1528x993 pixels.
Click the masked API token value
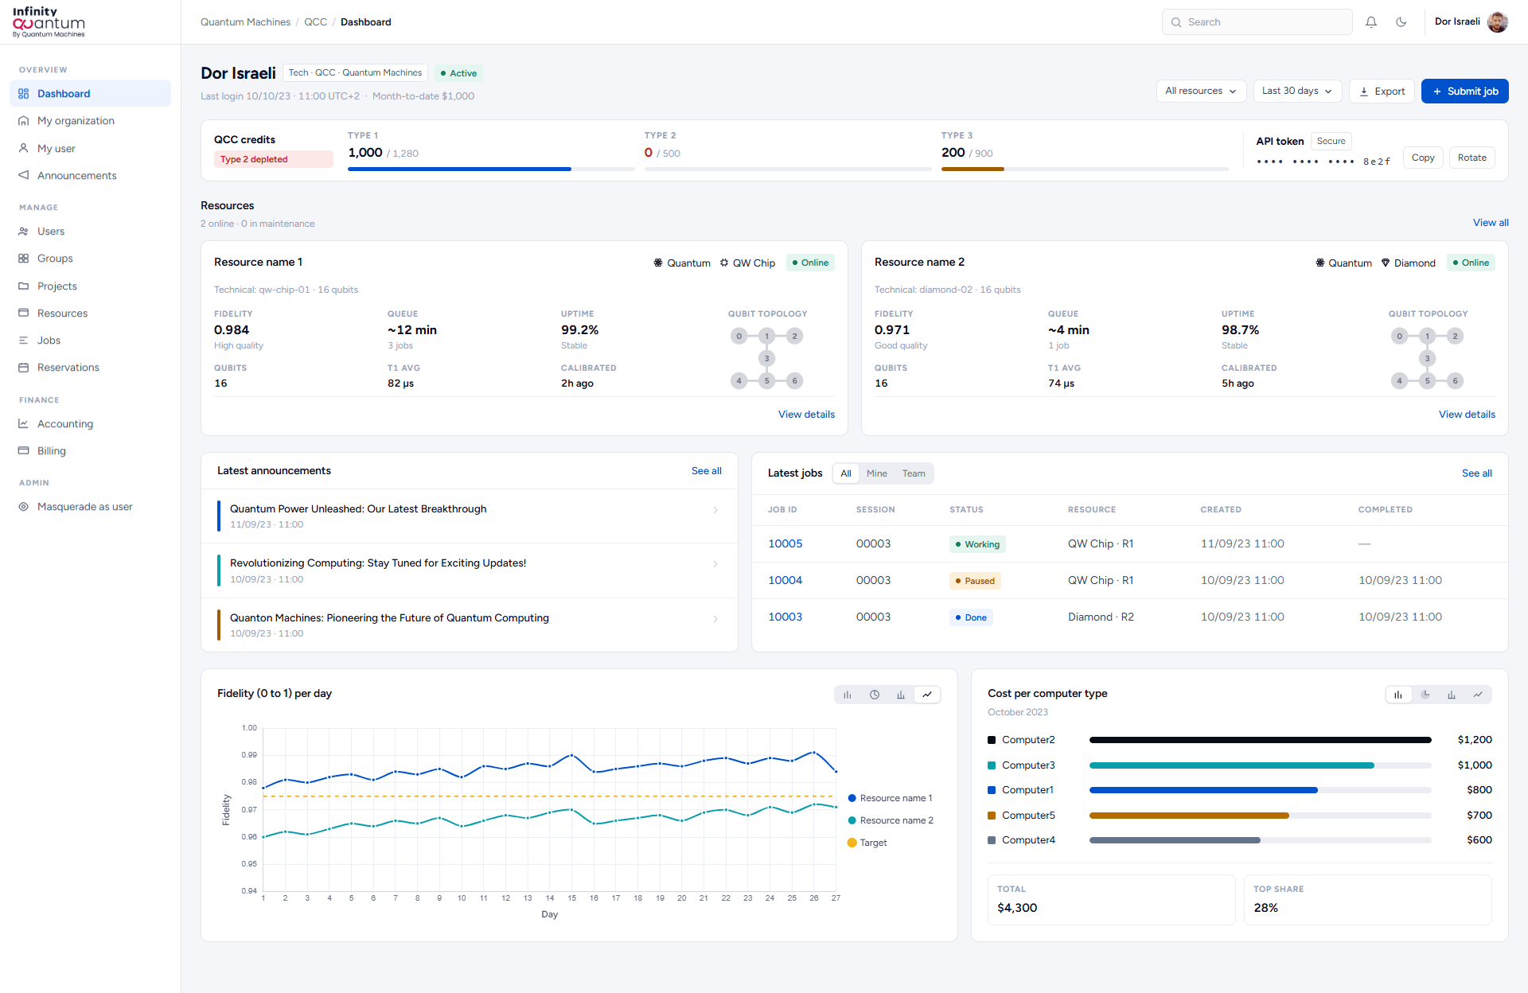1323,162
